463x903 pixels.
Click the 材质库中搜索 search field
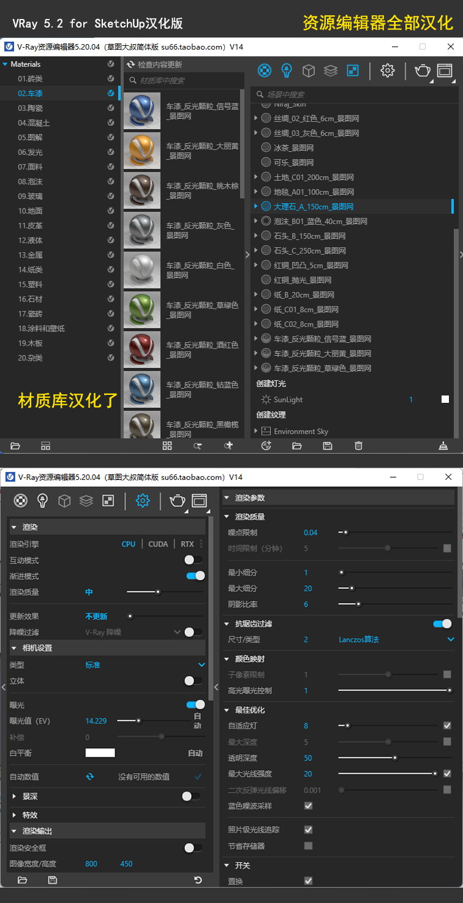click(183, 80)
